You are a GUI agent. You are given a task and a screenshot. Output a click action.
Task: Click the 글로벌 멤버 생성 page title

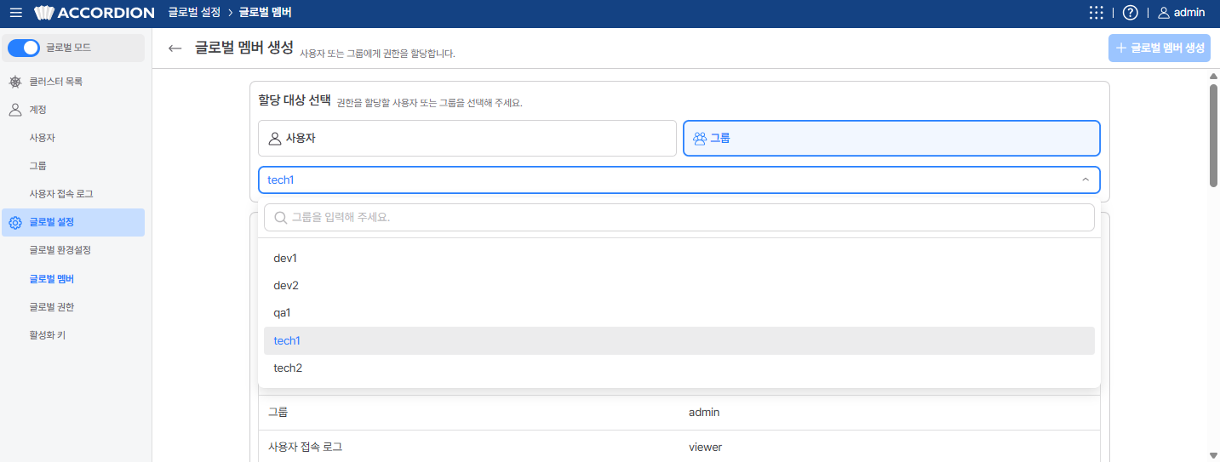[244, 47]
